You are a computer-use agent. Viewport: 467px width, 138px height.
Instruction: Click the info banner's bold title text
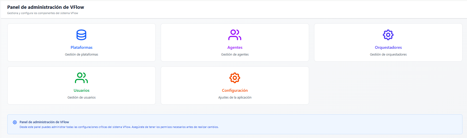[x=44, y=122]
